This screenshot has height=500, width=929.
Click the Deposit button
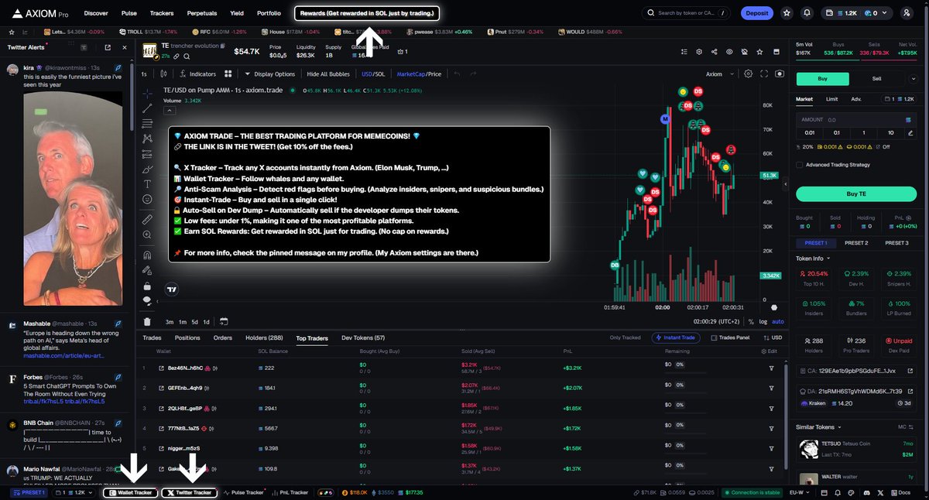point(756,13)
